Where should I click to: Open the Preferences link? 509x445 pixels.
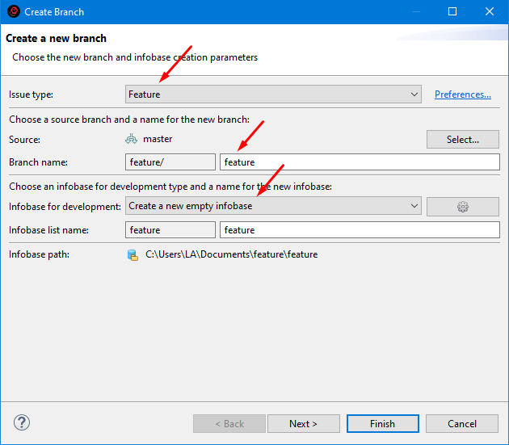tap(462, 94)
